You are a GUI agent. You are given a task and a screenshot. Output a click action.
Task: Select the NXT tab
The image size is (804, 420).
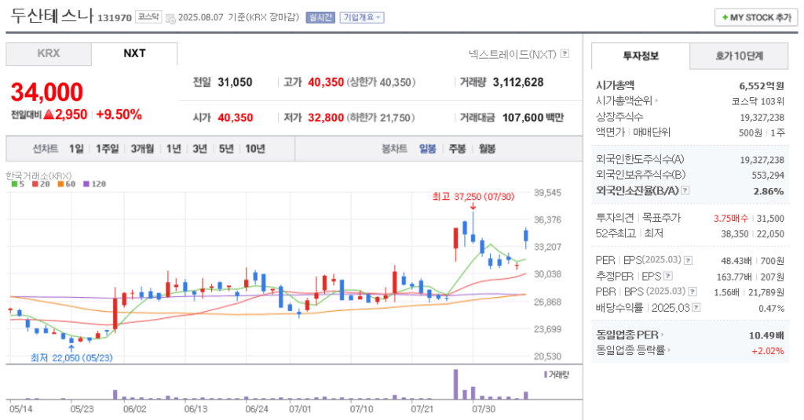point(134,54)
